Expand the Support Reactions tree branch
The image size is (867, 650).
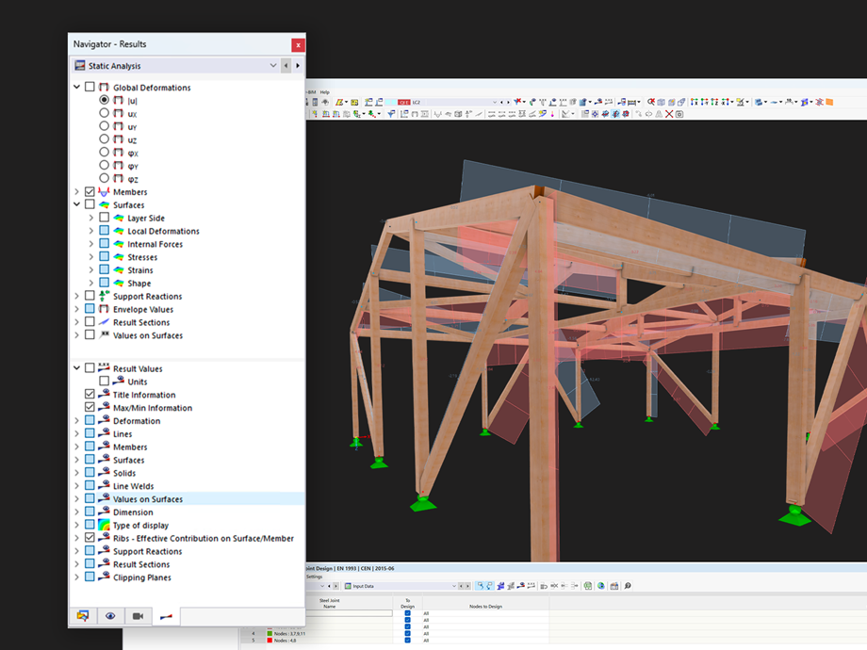[x=76, y=296]
